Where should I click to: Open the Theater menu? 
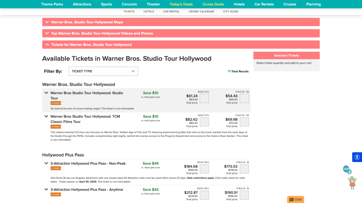(x=153, y=4)
